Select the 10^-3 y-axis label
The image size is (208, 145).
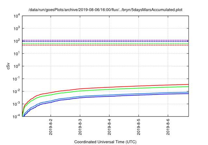point(17,104)
